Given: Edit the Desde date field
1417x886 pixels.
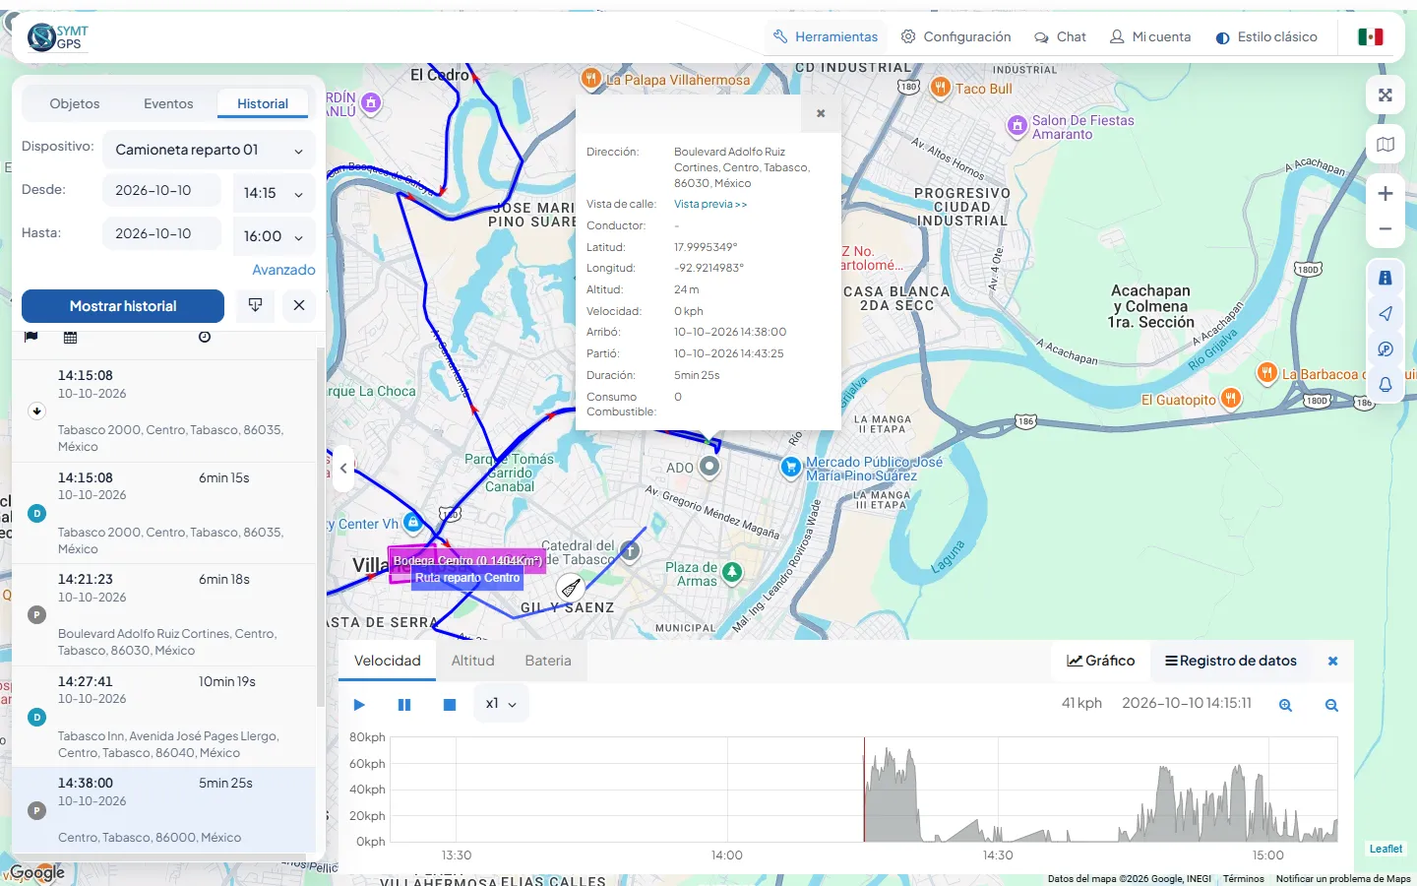Looking at the screenshot, I should tap(161, 190).
